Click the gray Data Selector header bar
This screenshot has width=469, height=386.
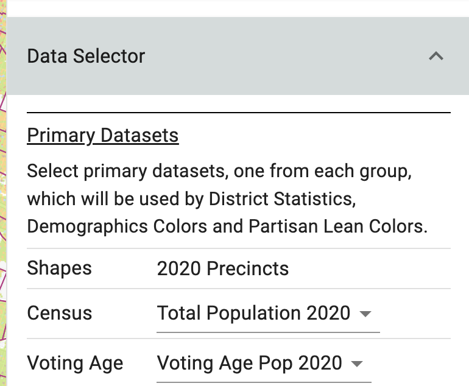click(238, 56)
